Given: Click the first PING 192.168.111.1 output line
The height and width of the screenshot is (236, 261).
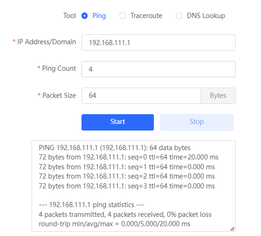Looking at the screenshot, I should [115, 148].
